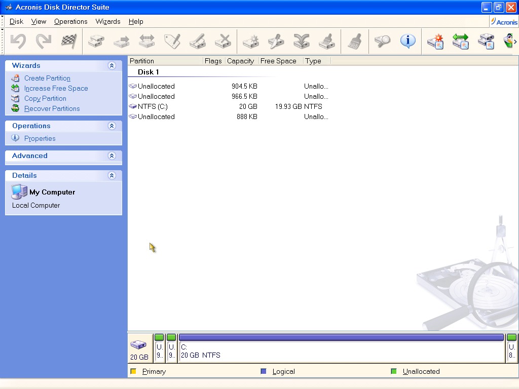This screenshot has height=389, width=519.
Task: Click the Properties link under Operations
Action: pyautogui.click(x=40, y=138)
